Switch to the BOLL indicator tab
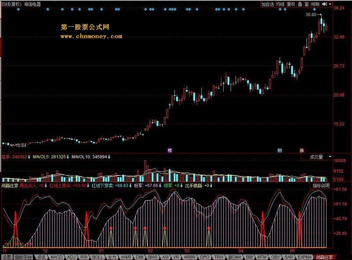352x260 pixels. click(x=98, y=257)
